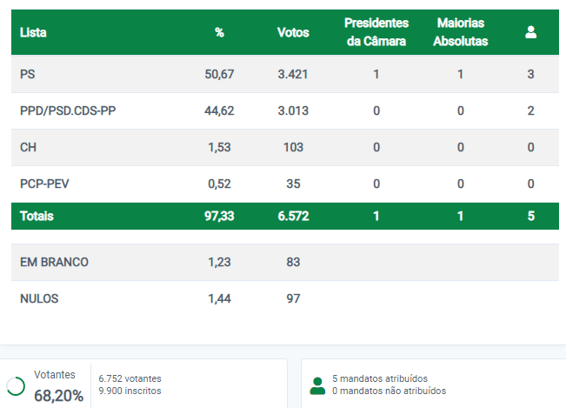Select the PS party row
The image size is (566, 408).
285,74
